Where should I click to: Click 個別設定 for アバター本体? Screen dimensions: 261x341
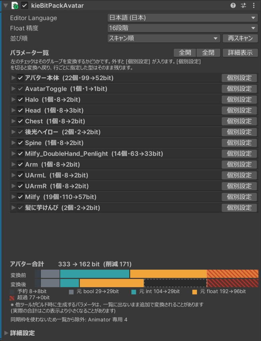pyautogui.click(x=239, y=78)
